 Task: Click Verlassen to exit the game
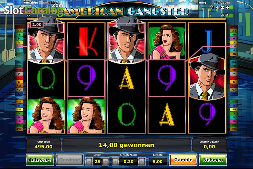[x=222, y=2]
